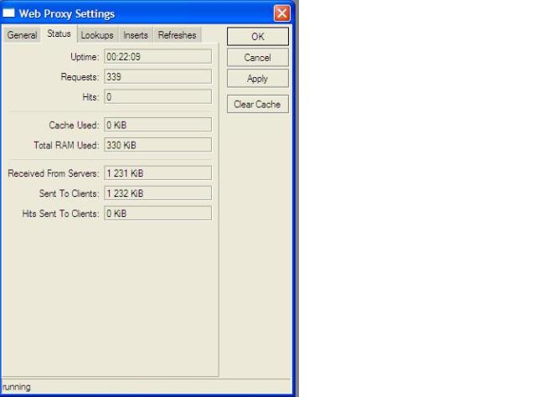Image resolution: width=536 pixels, height=397 pixels.
Task: Click the 'running' status bar text
Action: 17,387
